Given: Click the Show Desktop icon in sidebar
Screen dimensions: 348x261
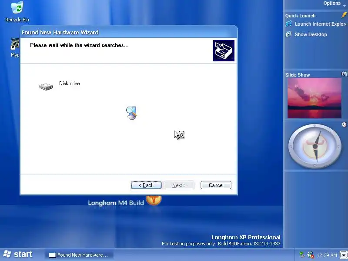Looking at the screenshot, I should pyautogui.click(x=288, y=34).
